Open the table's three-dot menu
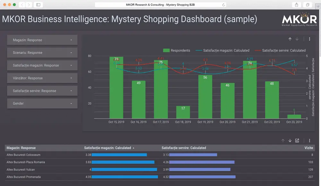This screenshot has width=321, height=186. (x=309, y=141)
